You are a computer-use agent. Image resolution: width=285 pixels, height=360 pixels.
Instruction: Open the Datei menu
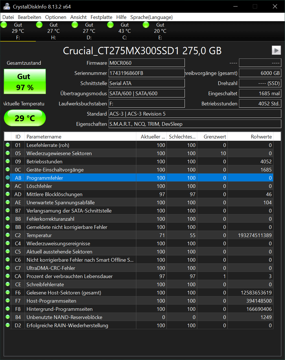[x=8, y=17]
